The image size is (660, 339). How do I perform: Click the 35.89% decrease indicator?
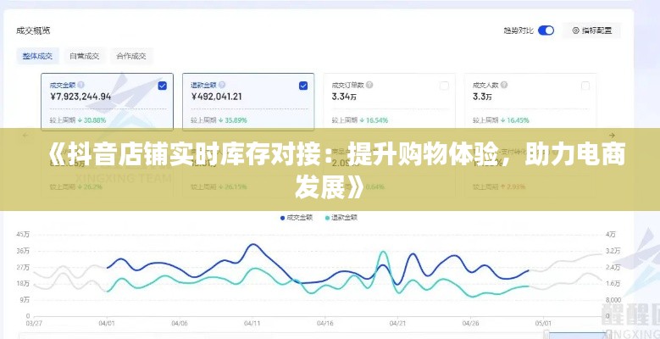(x=233, y=120)
